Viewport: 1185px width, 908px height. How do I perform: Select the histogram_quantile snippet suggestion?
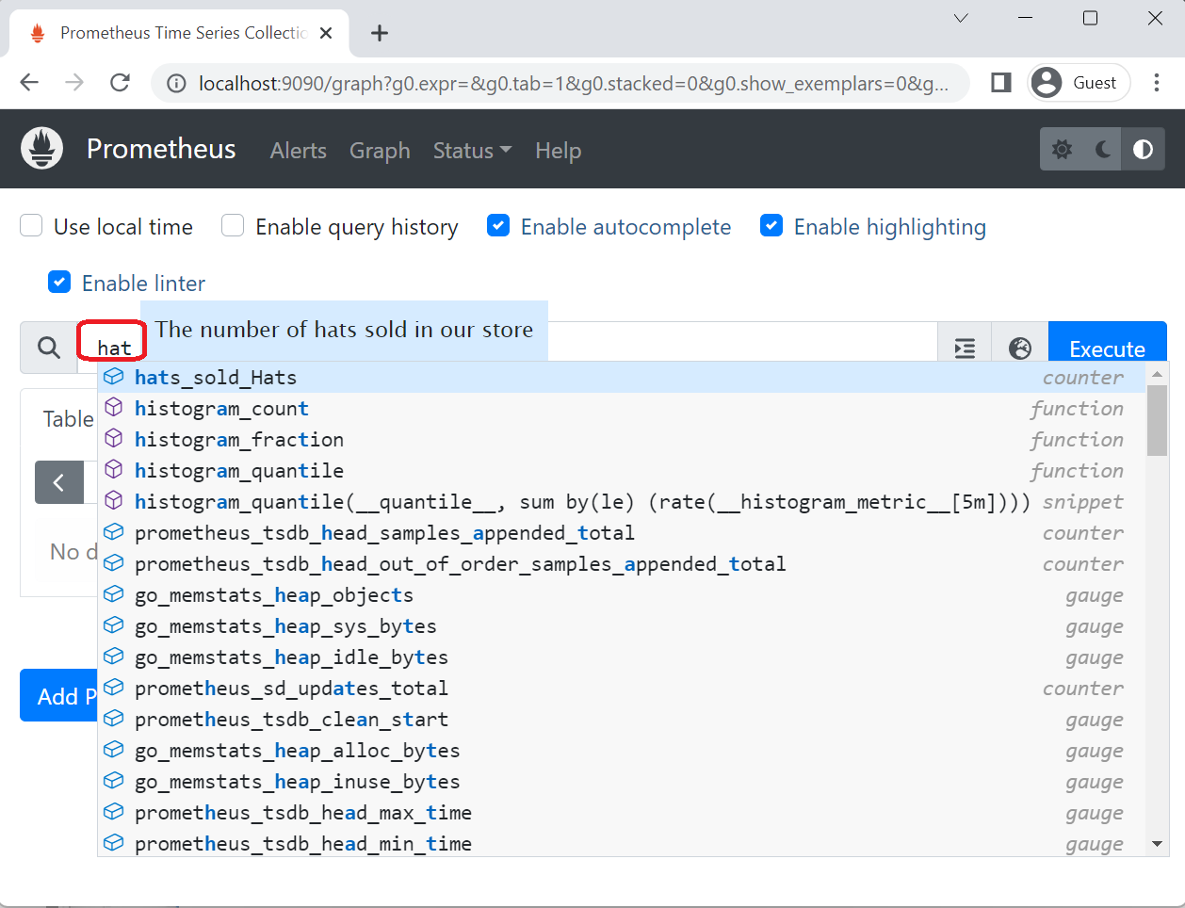(x=622, y=501)
